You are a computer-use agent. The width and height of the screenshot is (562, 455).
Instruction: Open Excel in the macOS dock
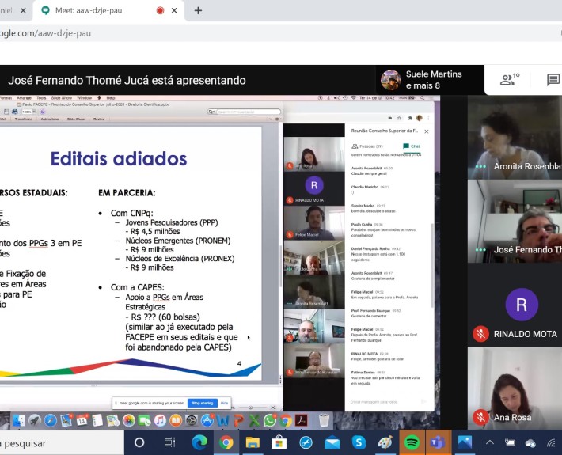click(x=254, y=420)
